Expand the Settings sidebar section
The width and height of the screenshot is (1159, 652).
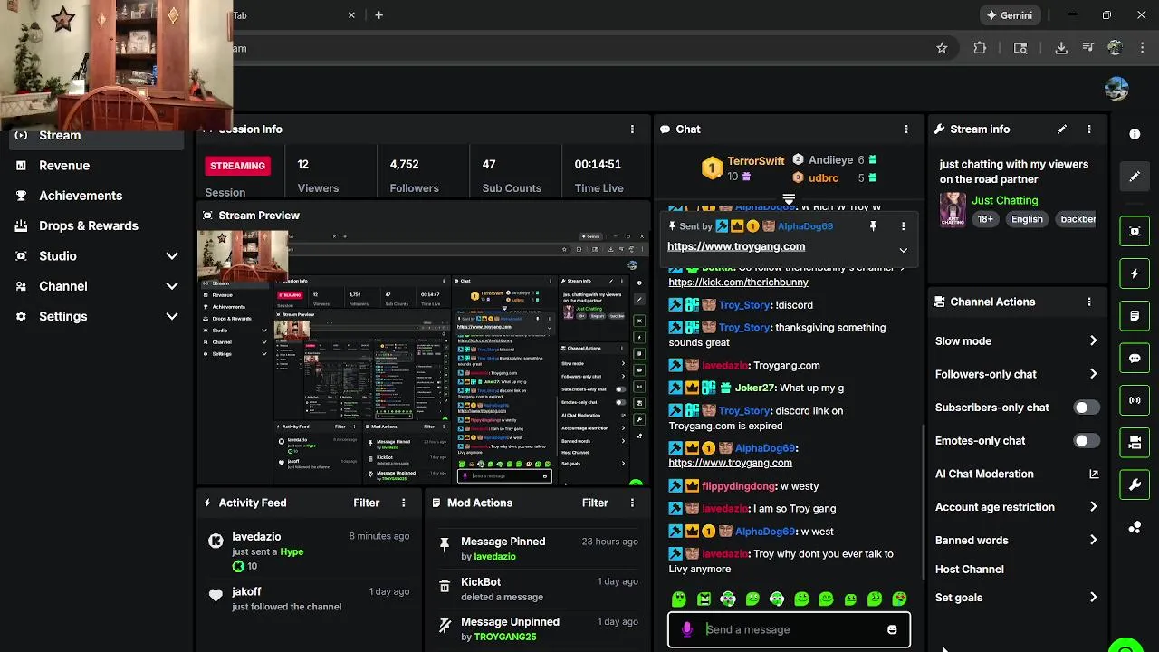pos(172,316)
